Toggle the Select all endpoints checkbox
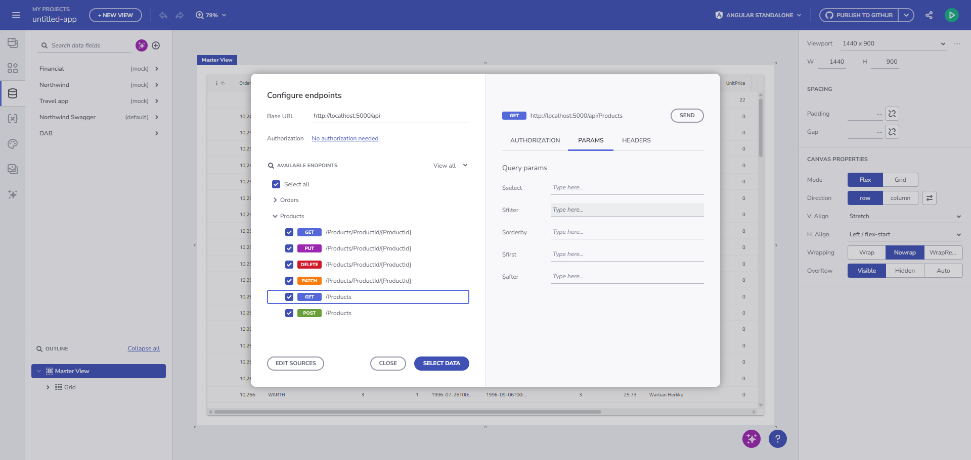Viewport: 971px width, 460px height. (x=276, y=184)
